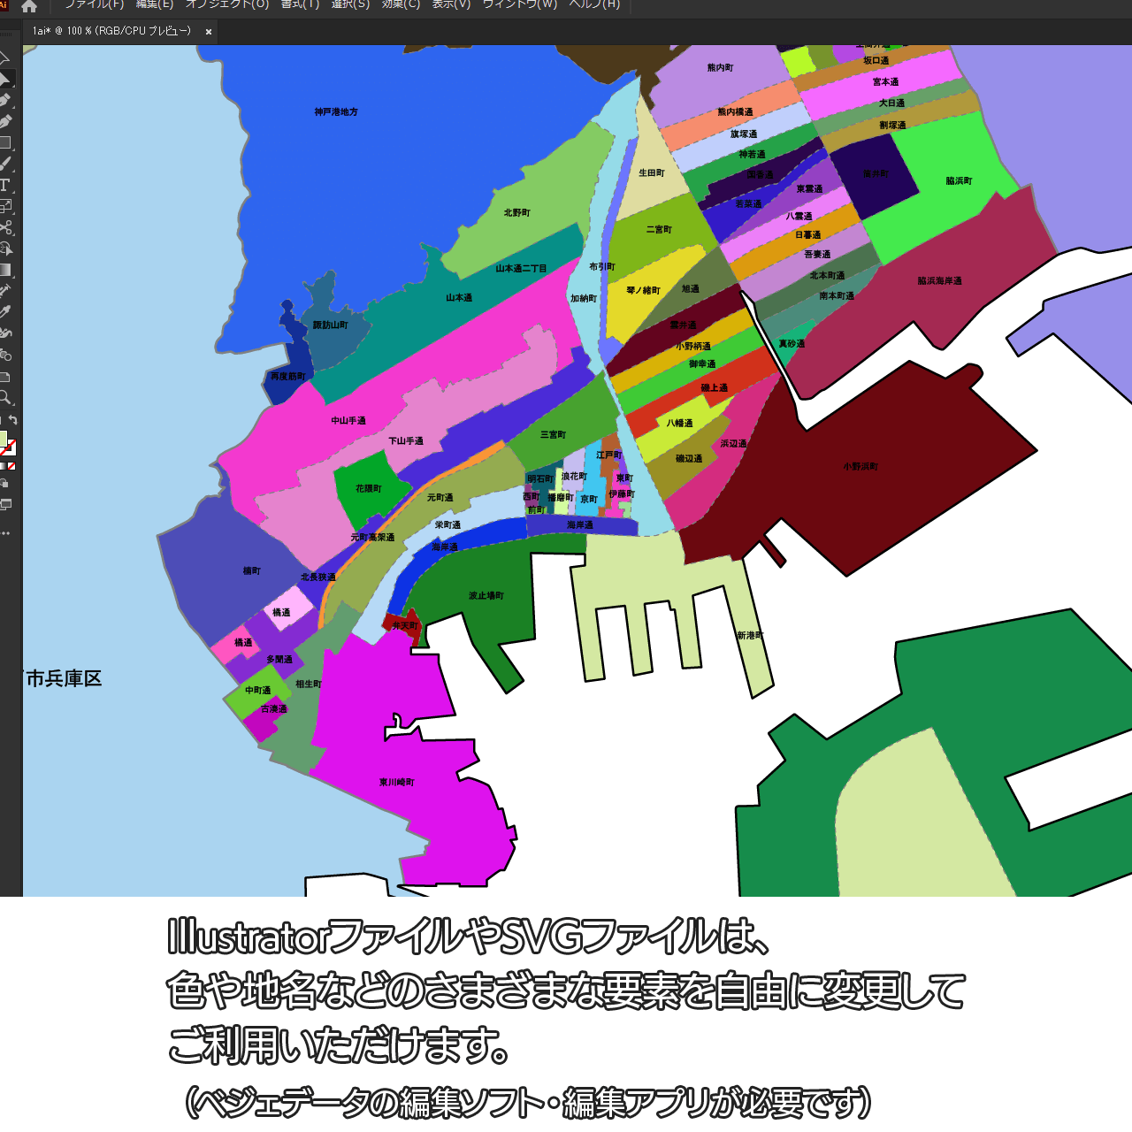Viewport: 1132px width, 1132px height.
Task: Select the Type (T) tool
Action: click(x=5, y=185)
